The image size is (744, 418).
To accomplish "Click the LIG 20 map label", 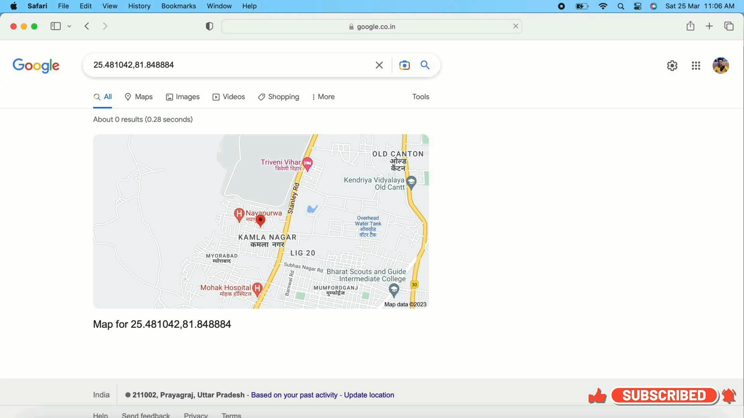I will [x=303, y=253].
